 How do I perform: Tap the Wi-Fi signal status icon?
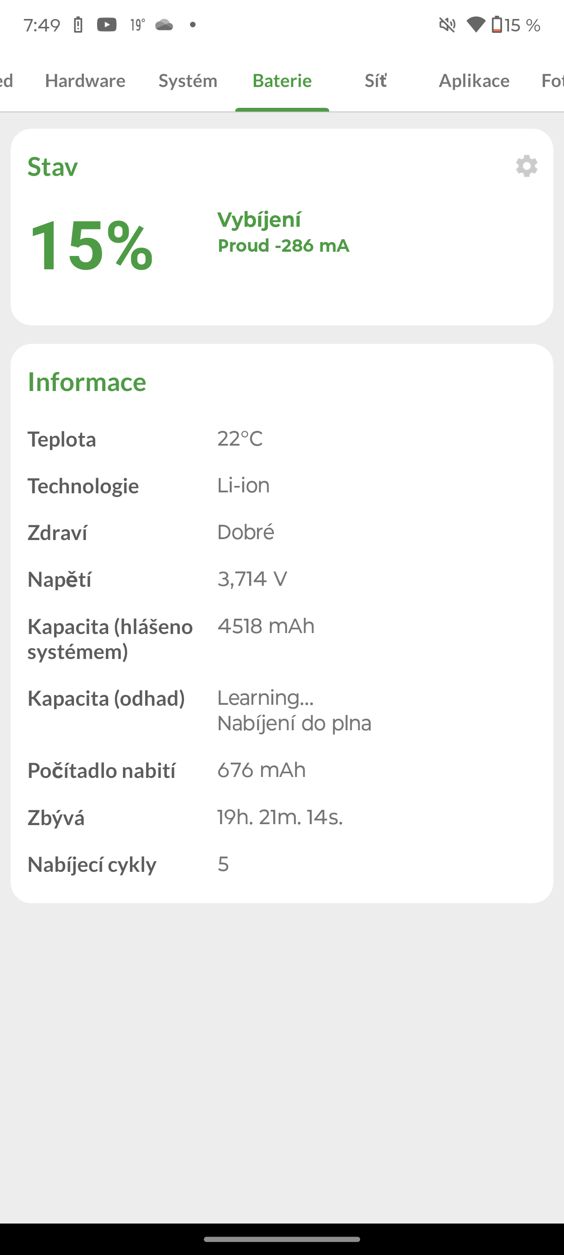pos(475,25)
